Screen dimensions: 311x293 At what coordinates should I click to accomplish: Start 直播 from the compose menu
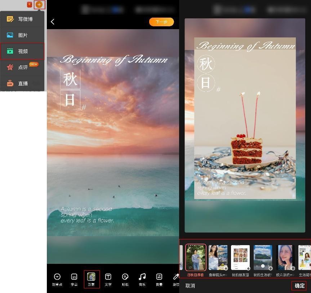point(22,84)
